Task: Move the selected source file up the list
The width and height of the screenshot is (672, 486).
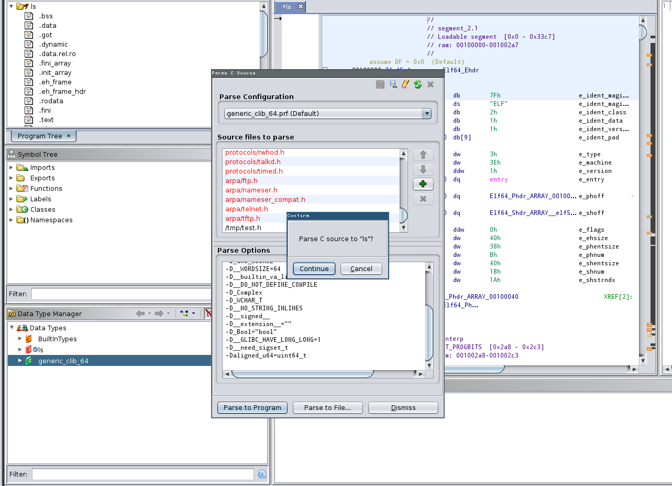Action: 423,155
